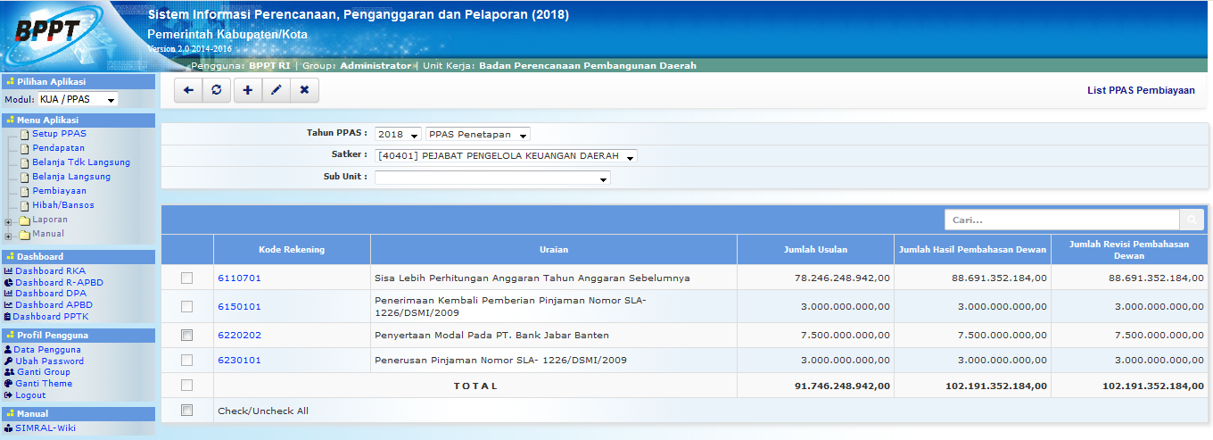Viewport: 1213px width, 440px height.
Task: Open account code link 6220202
Action: coord(239,336)
